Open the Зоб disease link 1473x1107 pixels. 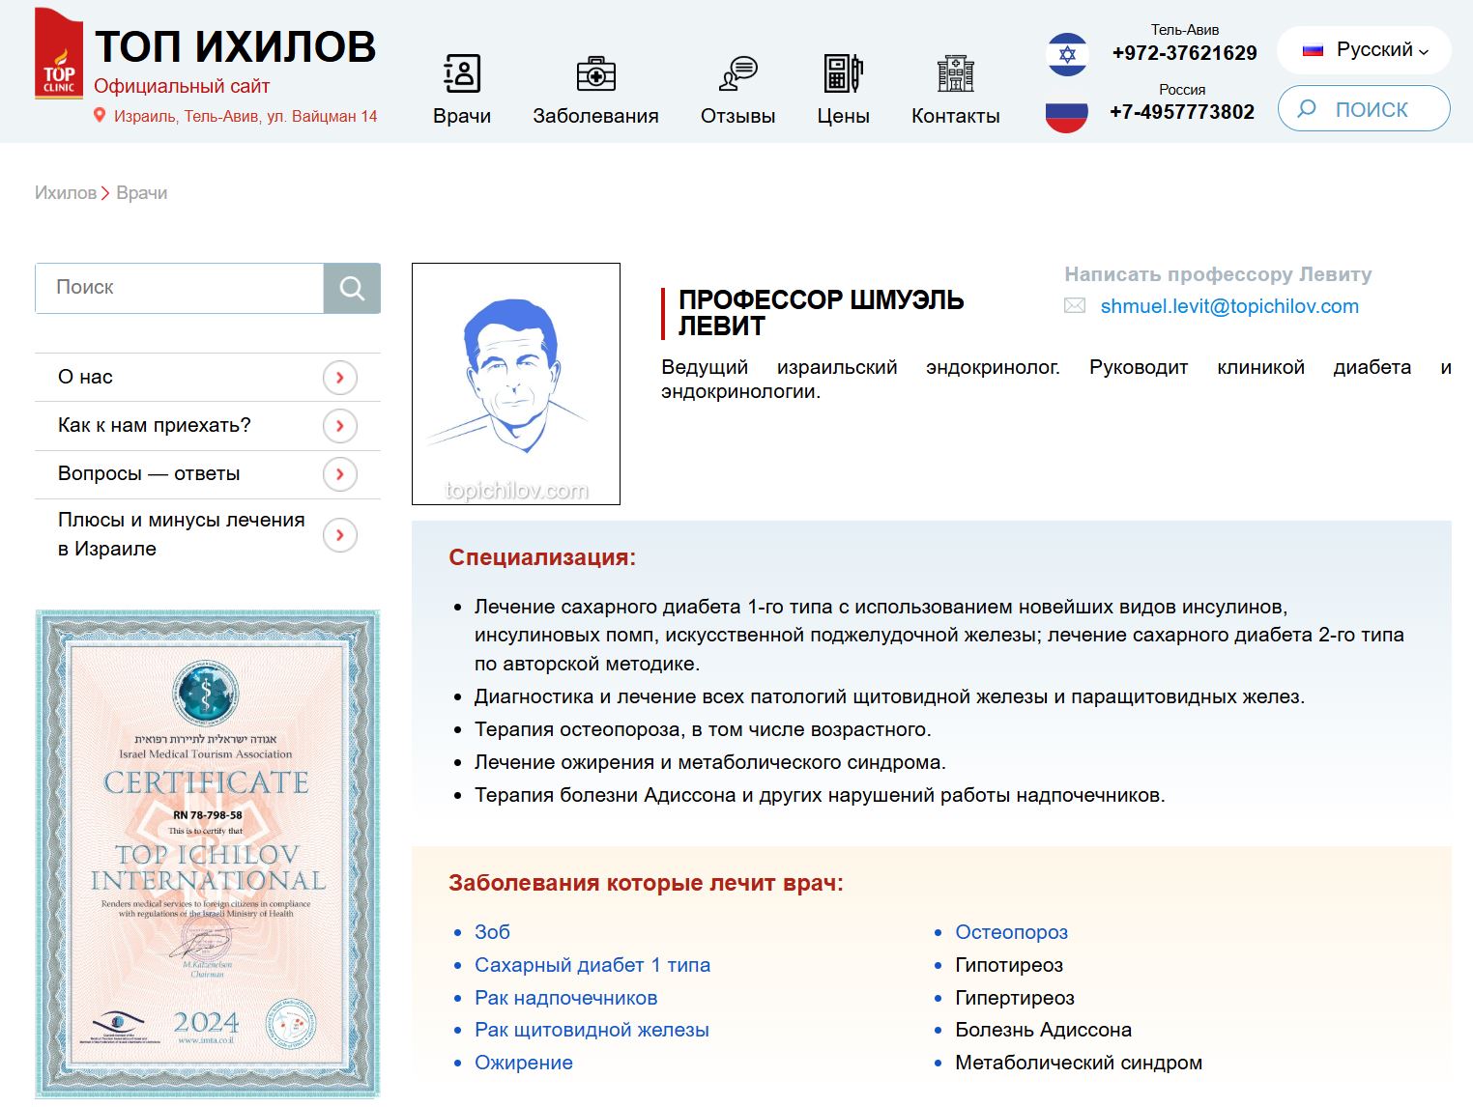click(492, 932)
